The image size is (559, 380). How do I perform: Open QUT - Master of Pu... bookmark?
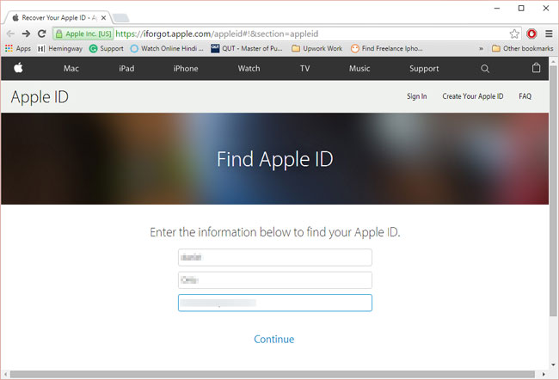click(x=247, y=48)
